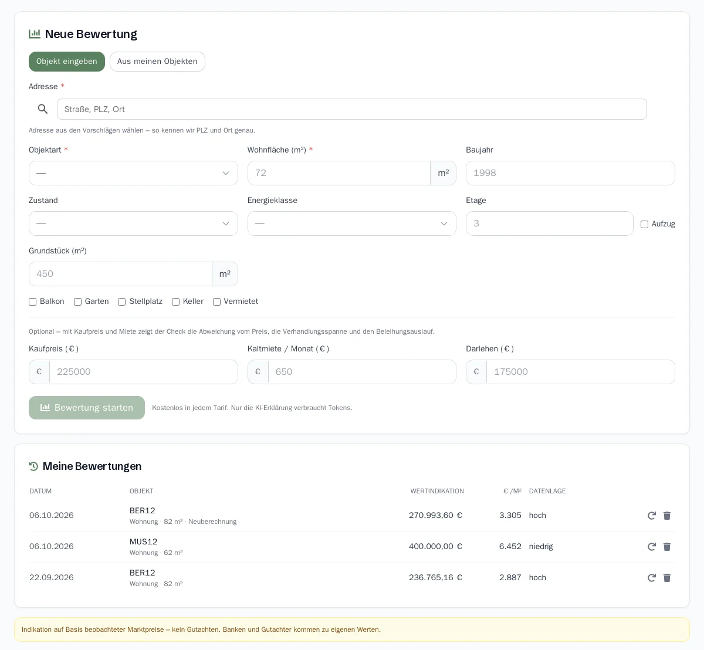Click the value 400.000,00 €

coord(435,547)
